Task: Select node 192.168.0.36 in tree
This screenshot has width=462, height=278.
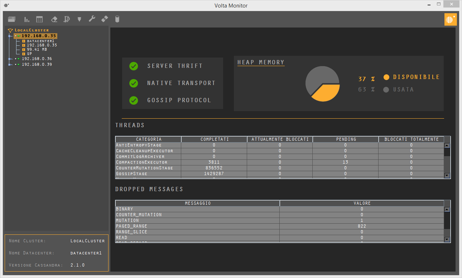Action: 37,59
